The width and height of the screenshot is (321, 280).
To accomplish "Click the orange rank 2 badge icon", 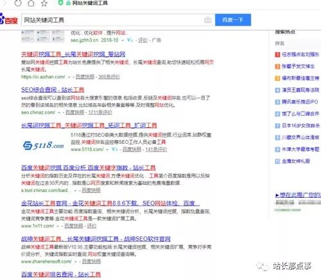I will [x=277, y=67].
